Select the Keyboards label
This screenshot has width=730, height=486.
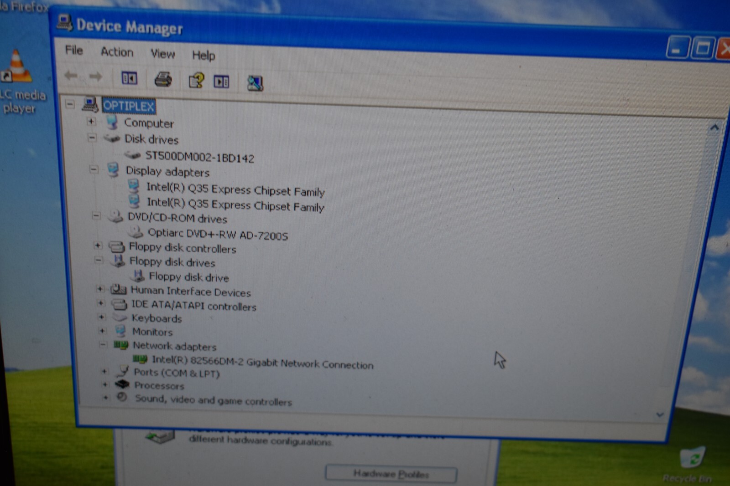156,318
